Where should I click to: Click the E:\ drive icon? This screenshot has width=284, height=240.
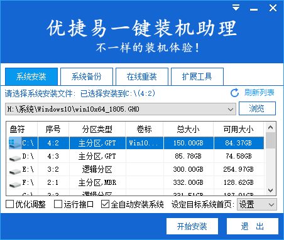15,171
